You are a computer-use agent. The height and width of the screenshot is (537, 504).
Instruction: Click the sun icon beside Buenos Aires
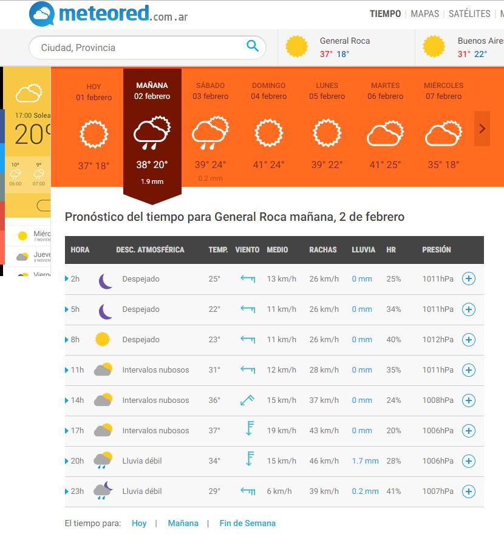tap(434, 47)
